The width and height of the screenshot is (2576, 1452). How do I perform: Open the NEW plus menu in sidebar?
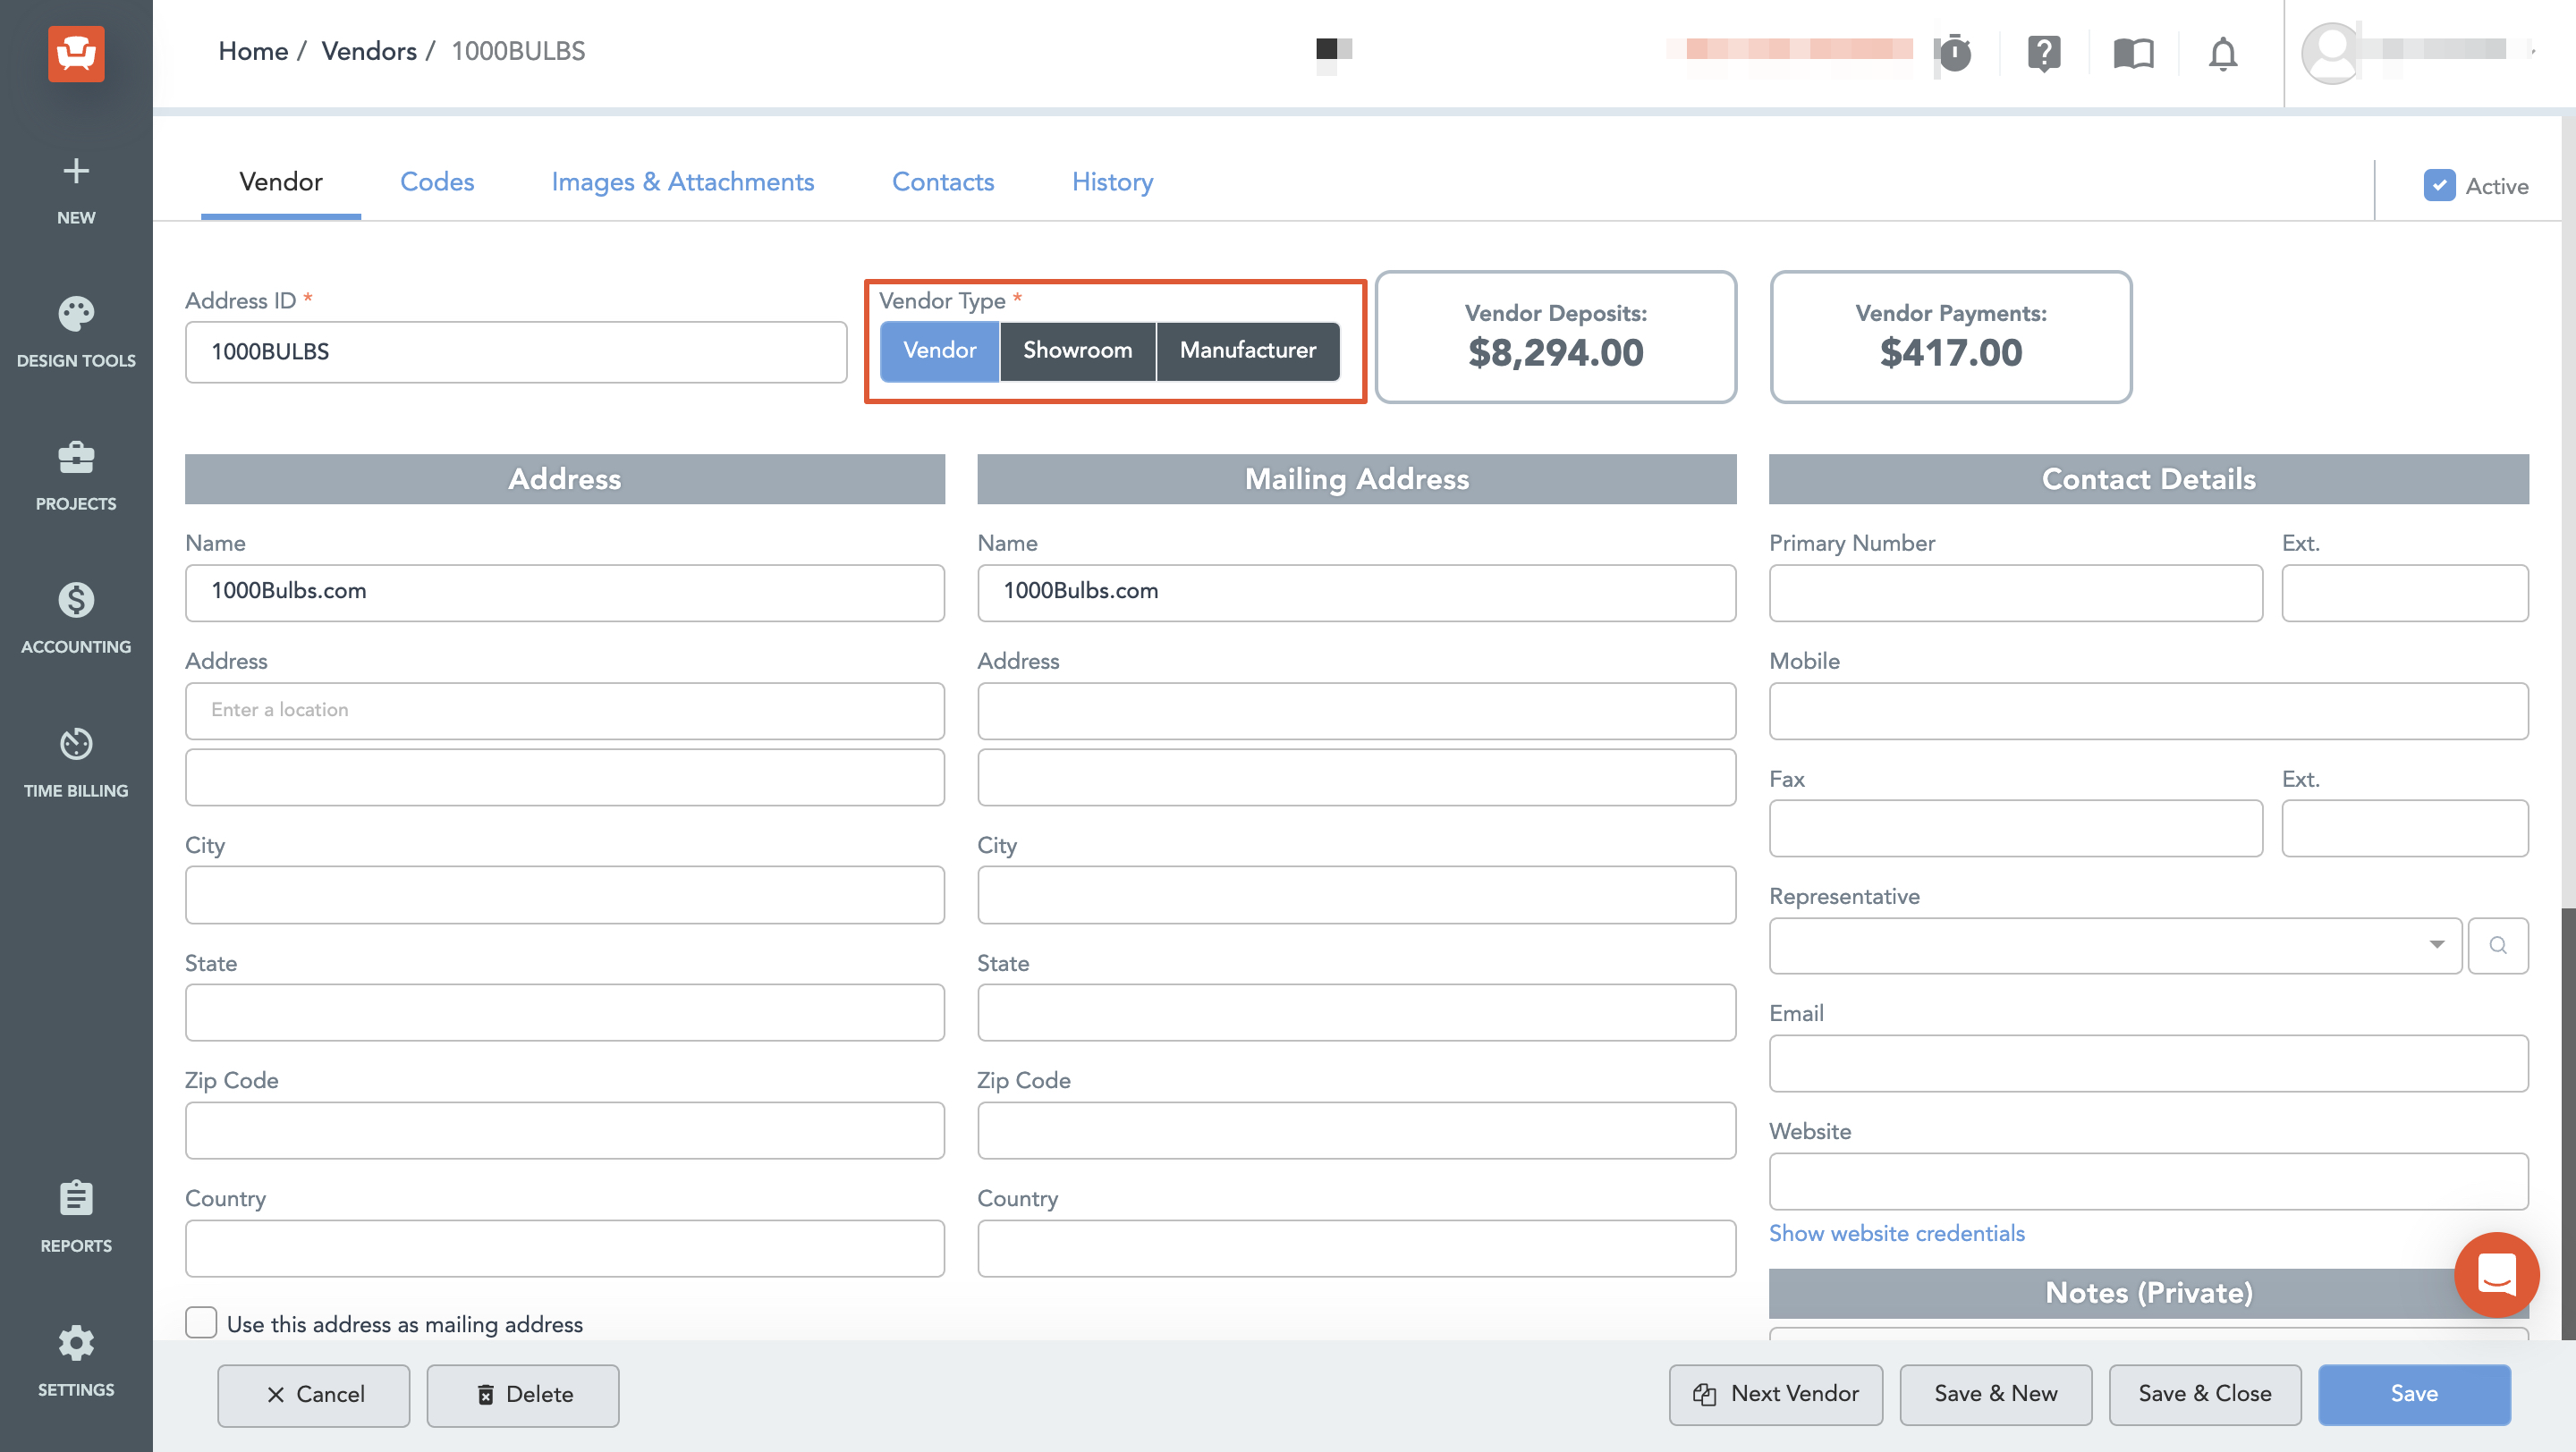(76, 190)
